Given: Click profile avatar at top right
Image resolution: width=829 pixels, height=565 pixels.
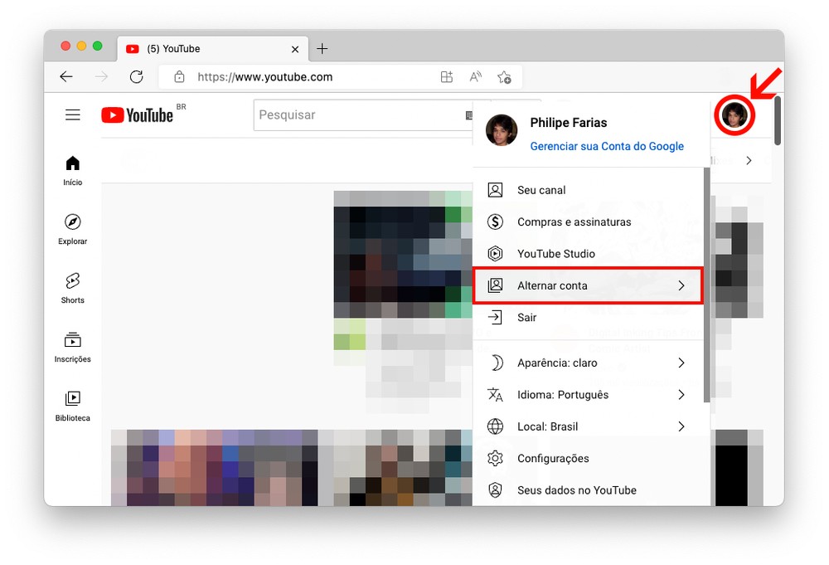Looking at the screenshot, I should [x=734, y=114].
